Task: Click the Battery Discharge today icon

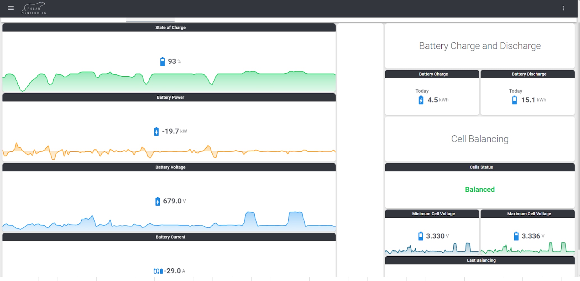Action: click(514, 100)
